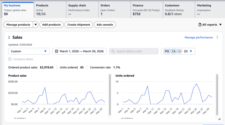Open the Marketing tab
Viewport: 225px width, 125px height.
210,10
